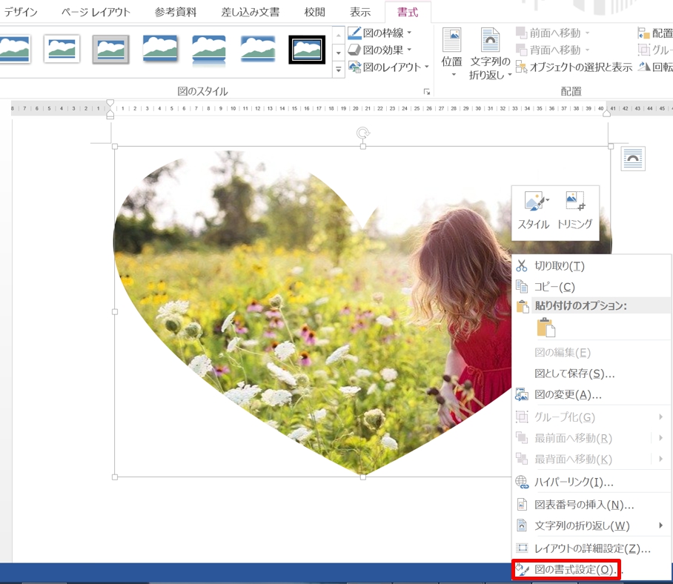Switch to the 差し込み文書 tab

(x=251, y=12)
